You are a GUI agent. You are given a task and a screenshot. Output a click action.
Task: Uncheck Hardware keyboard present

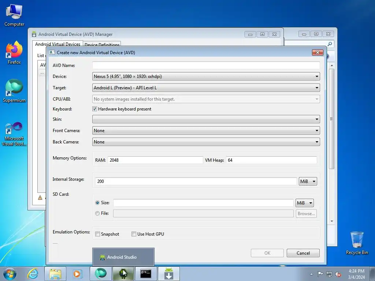tap(95, 109)
